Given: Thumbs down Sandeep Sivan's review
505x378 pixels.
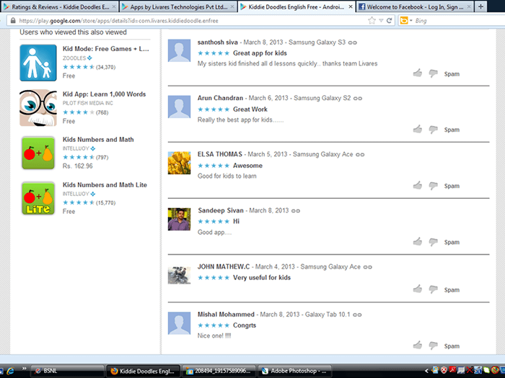Looking at the screenshot, I should (x=433, y=242).
